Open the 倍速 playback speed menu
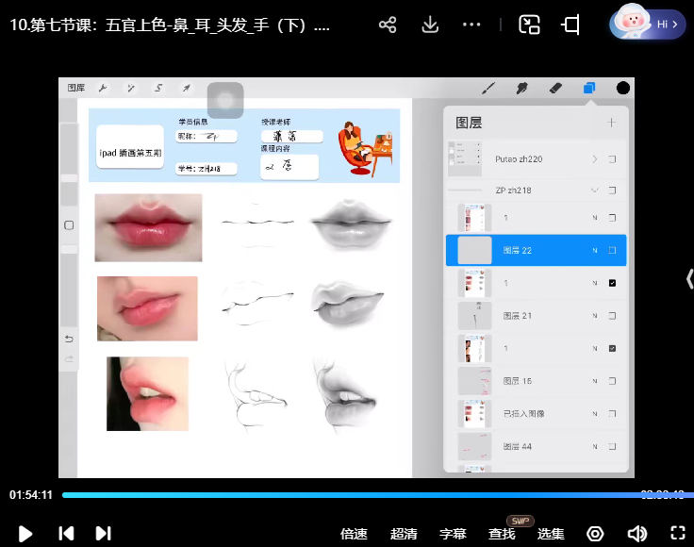 [x=354, y=534]
